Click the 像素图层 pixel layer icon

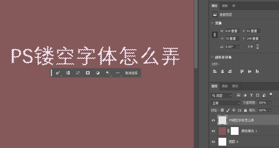coord(215,15)
